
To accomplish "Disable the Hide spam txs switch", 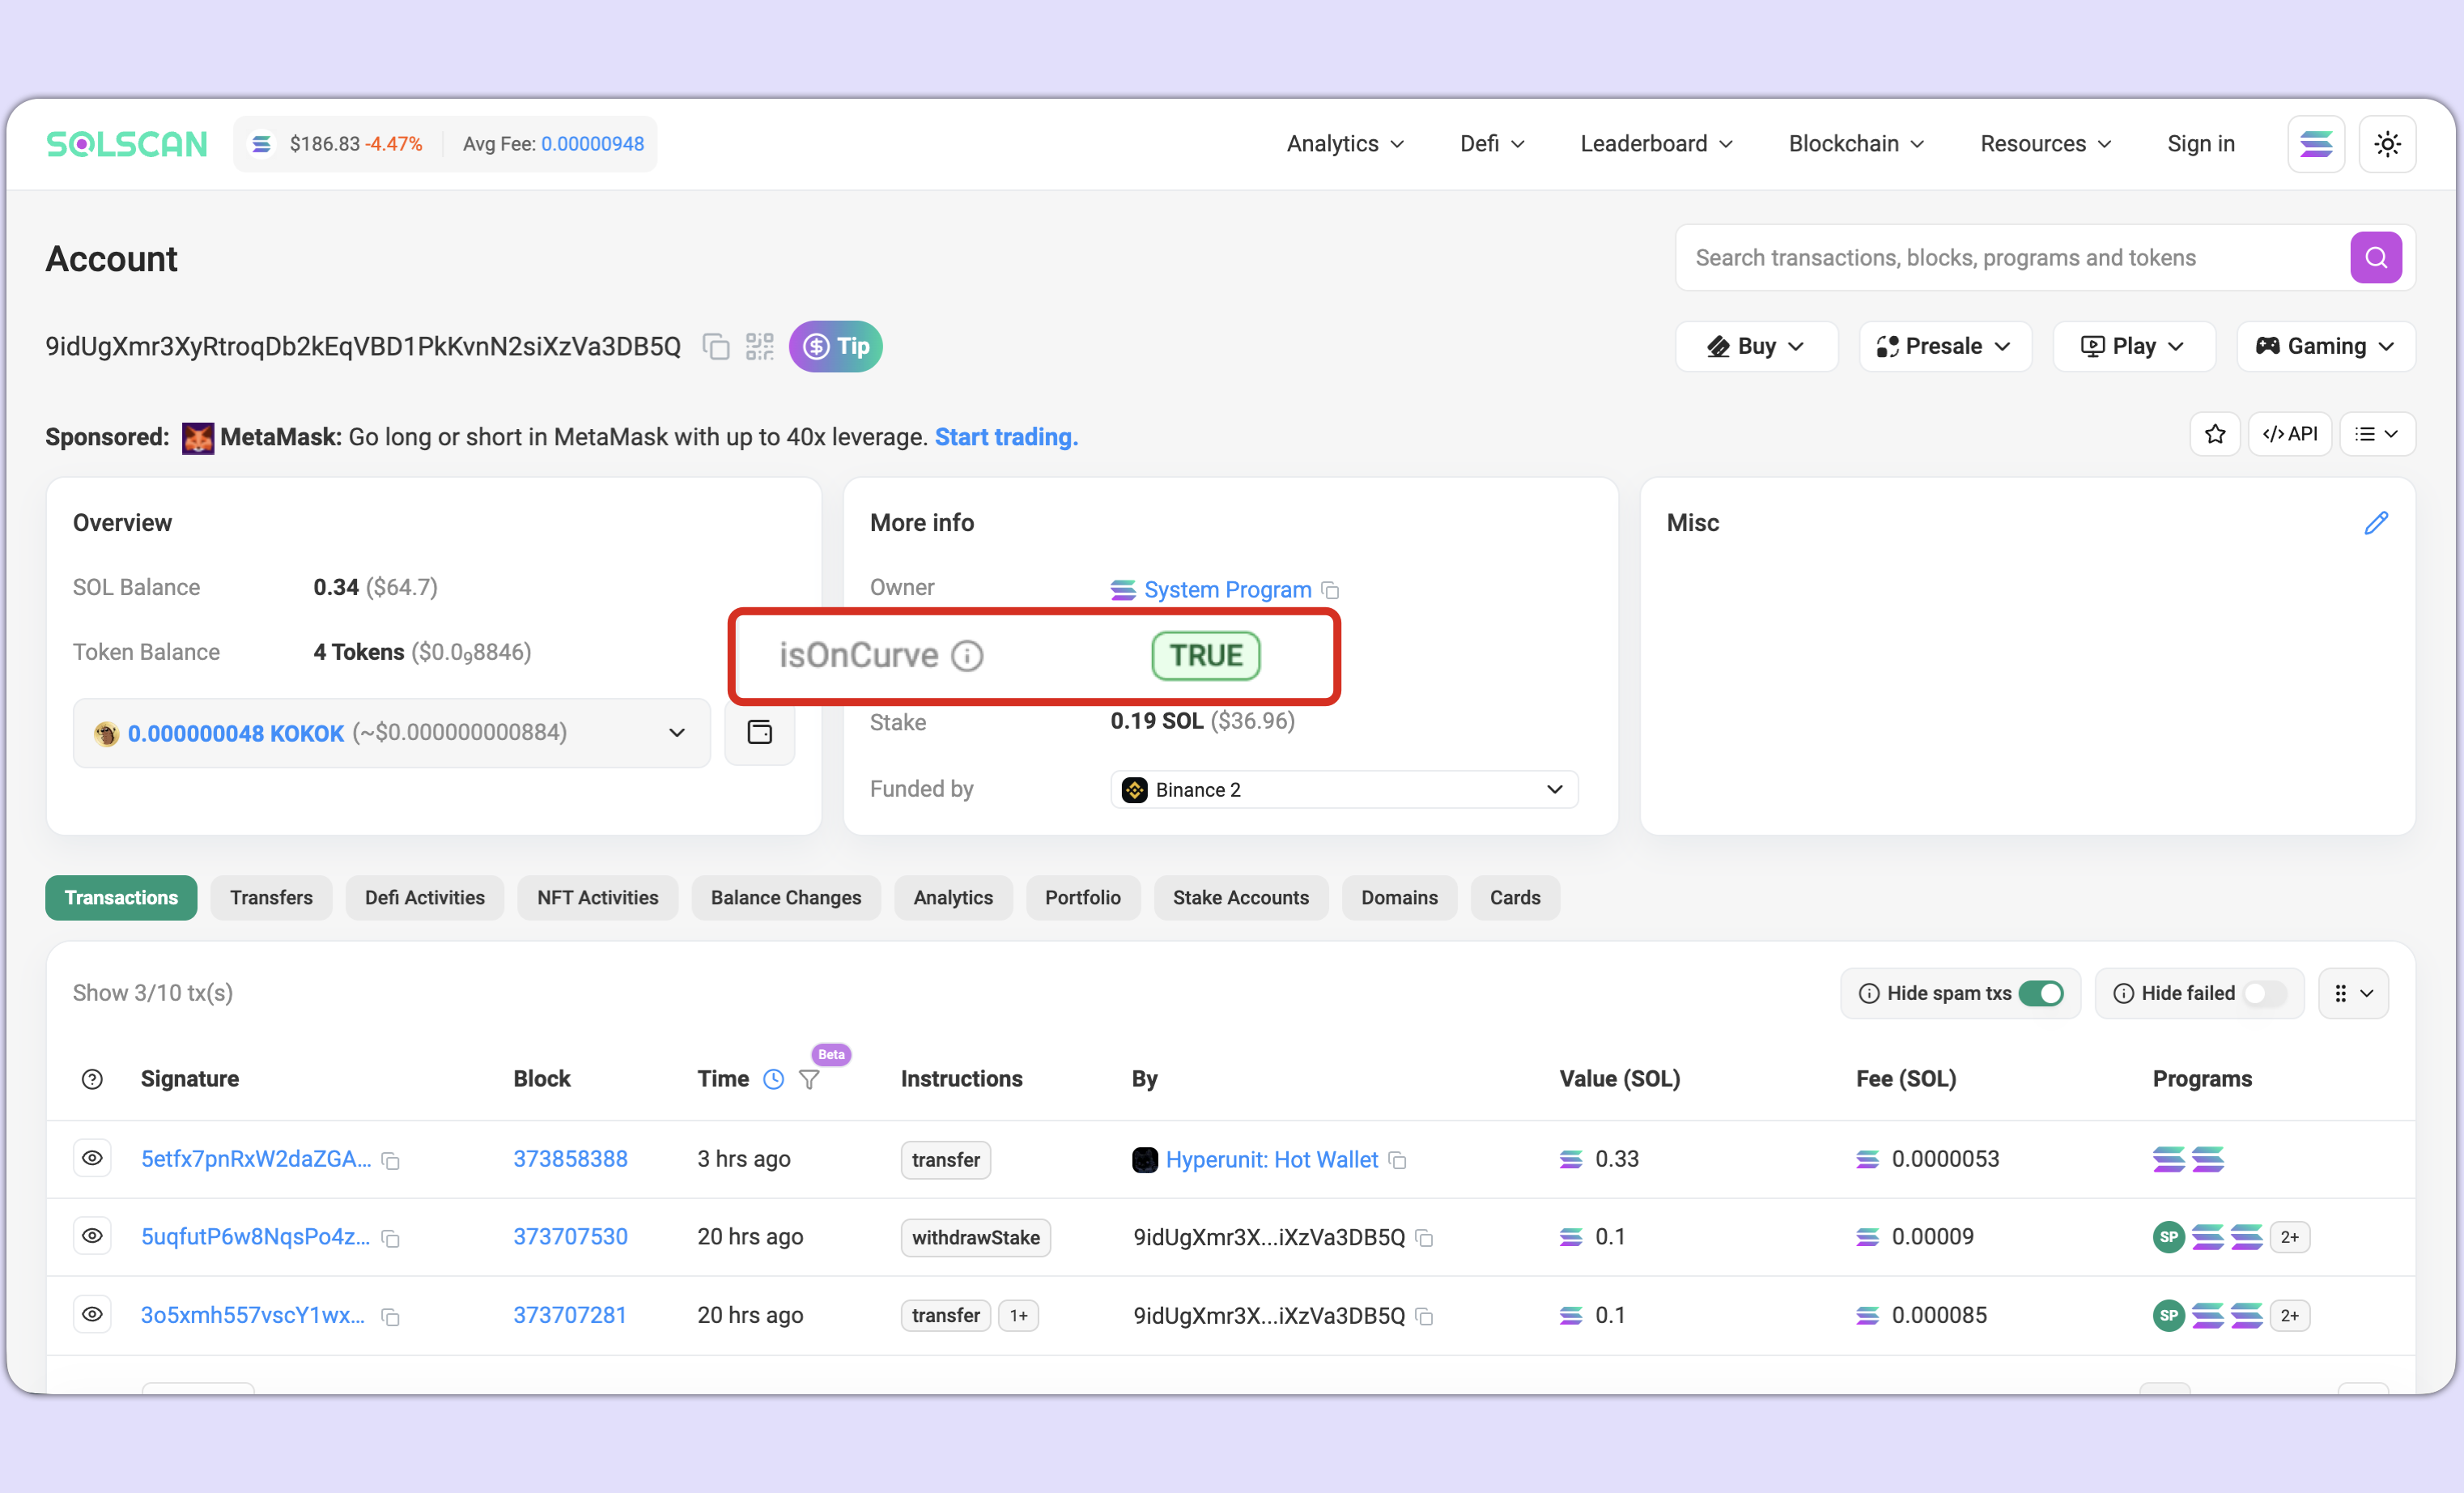I will [x=2040, y=993].
